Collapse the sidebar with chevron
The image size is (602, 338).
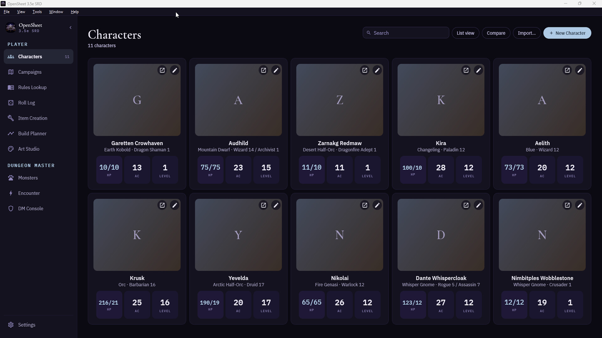(71, 28)
